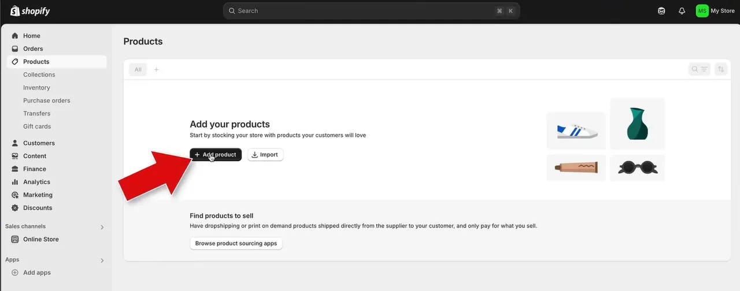Image resolution: width=740 pixels, height=291 pixels.
Task: Click the search and filter icon button
Action: 700,69
